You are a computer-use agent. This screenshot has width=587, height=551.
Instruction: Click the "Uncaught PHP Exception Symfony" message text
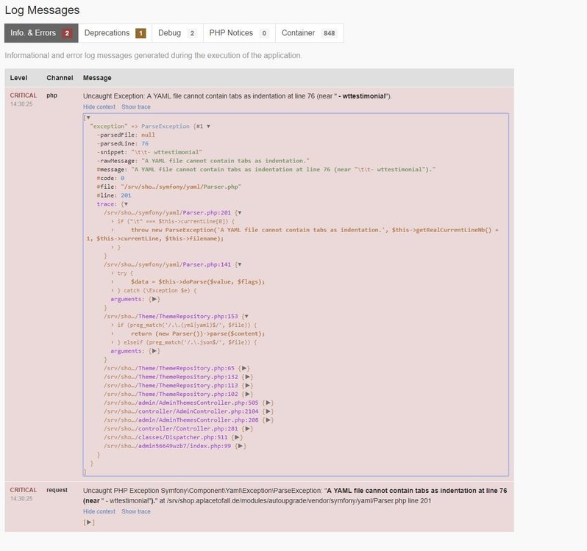pos(295,496)
